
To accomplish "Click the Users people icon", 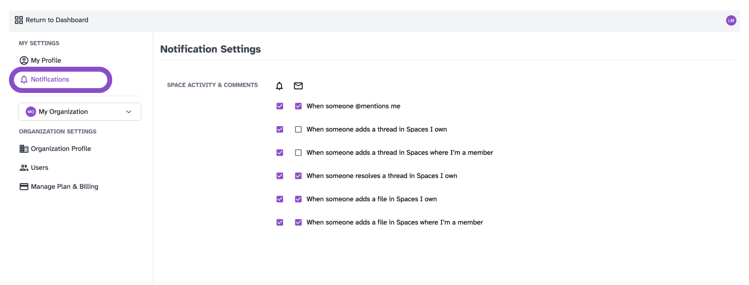I will point(24,168).
